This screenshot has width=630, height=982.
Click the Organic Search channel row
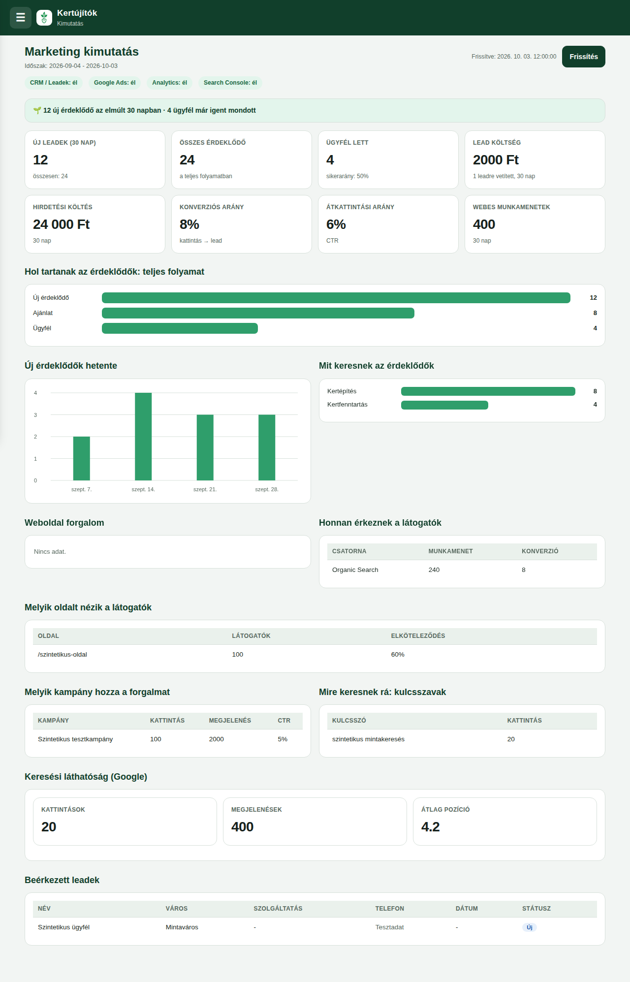tap(462, 570)
